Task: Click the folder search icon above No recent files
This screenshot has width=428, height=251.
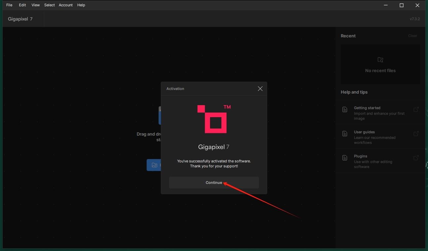Action: point(380,60)
